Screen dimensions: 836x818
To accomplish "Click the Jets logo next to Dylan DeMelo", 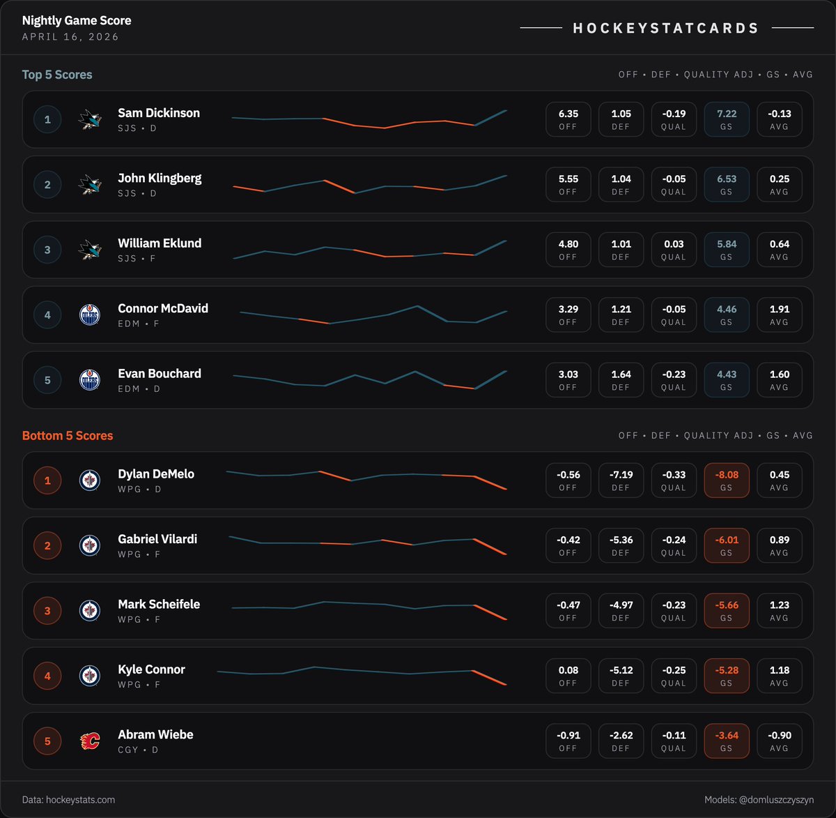I will point(89,480).
